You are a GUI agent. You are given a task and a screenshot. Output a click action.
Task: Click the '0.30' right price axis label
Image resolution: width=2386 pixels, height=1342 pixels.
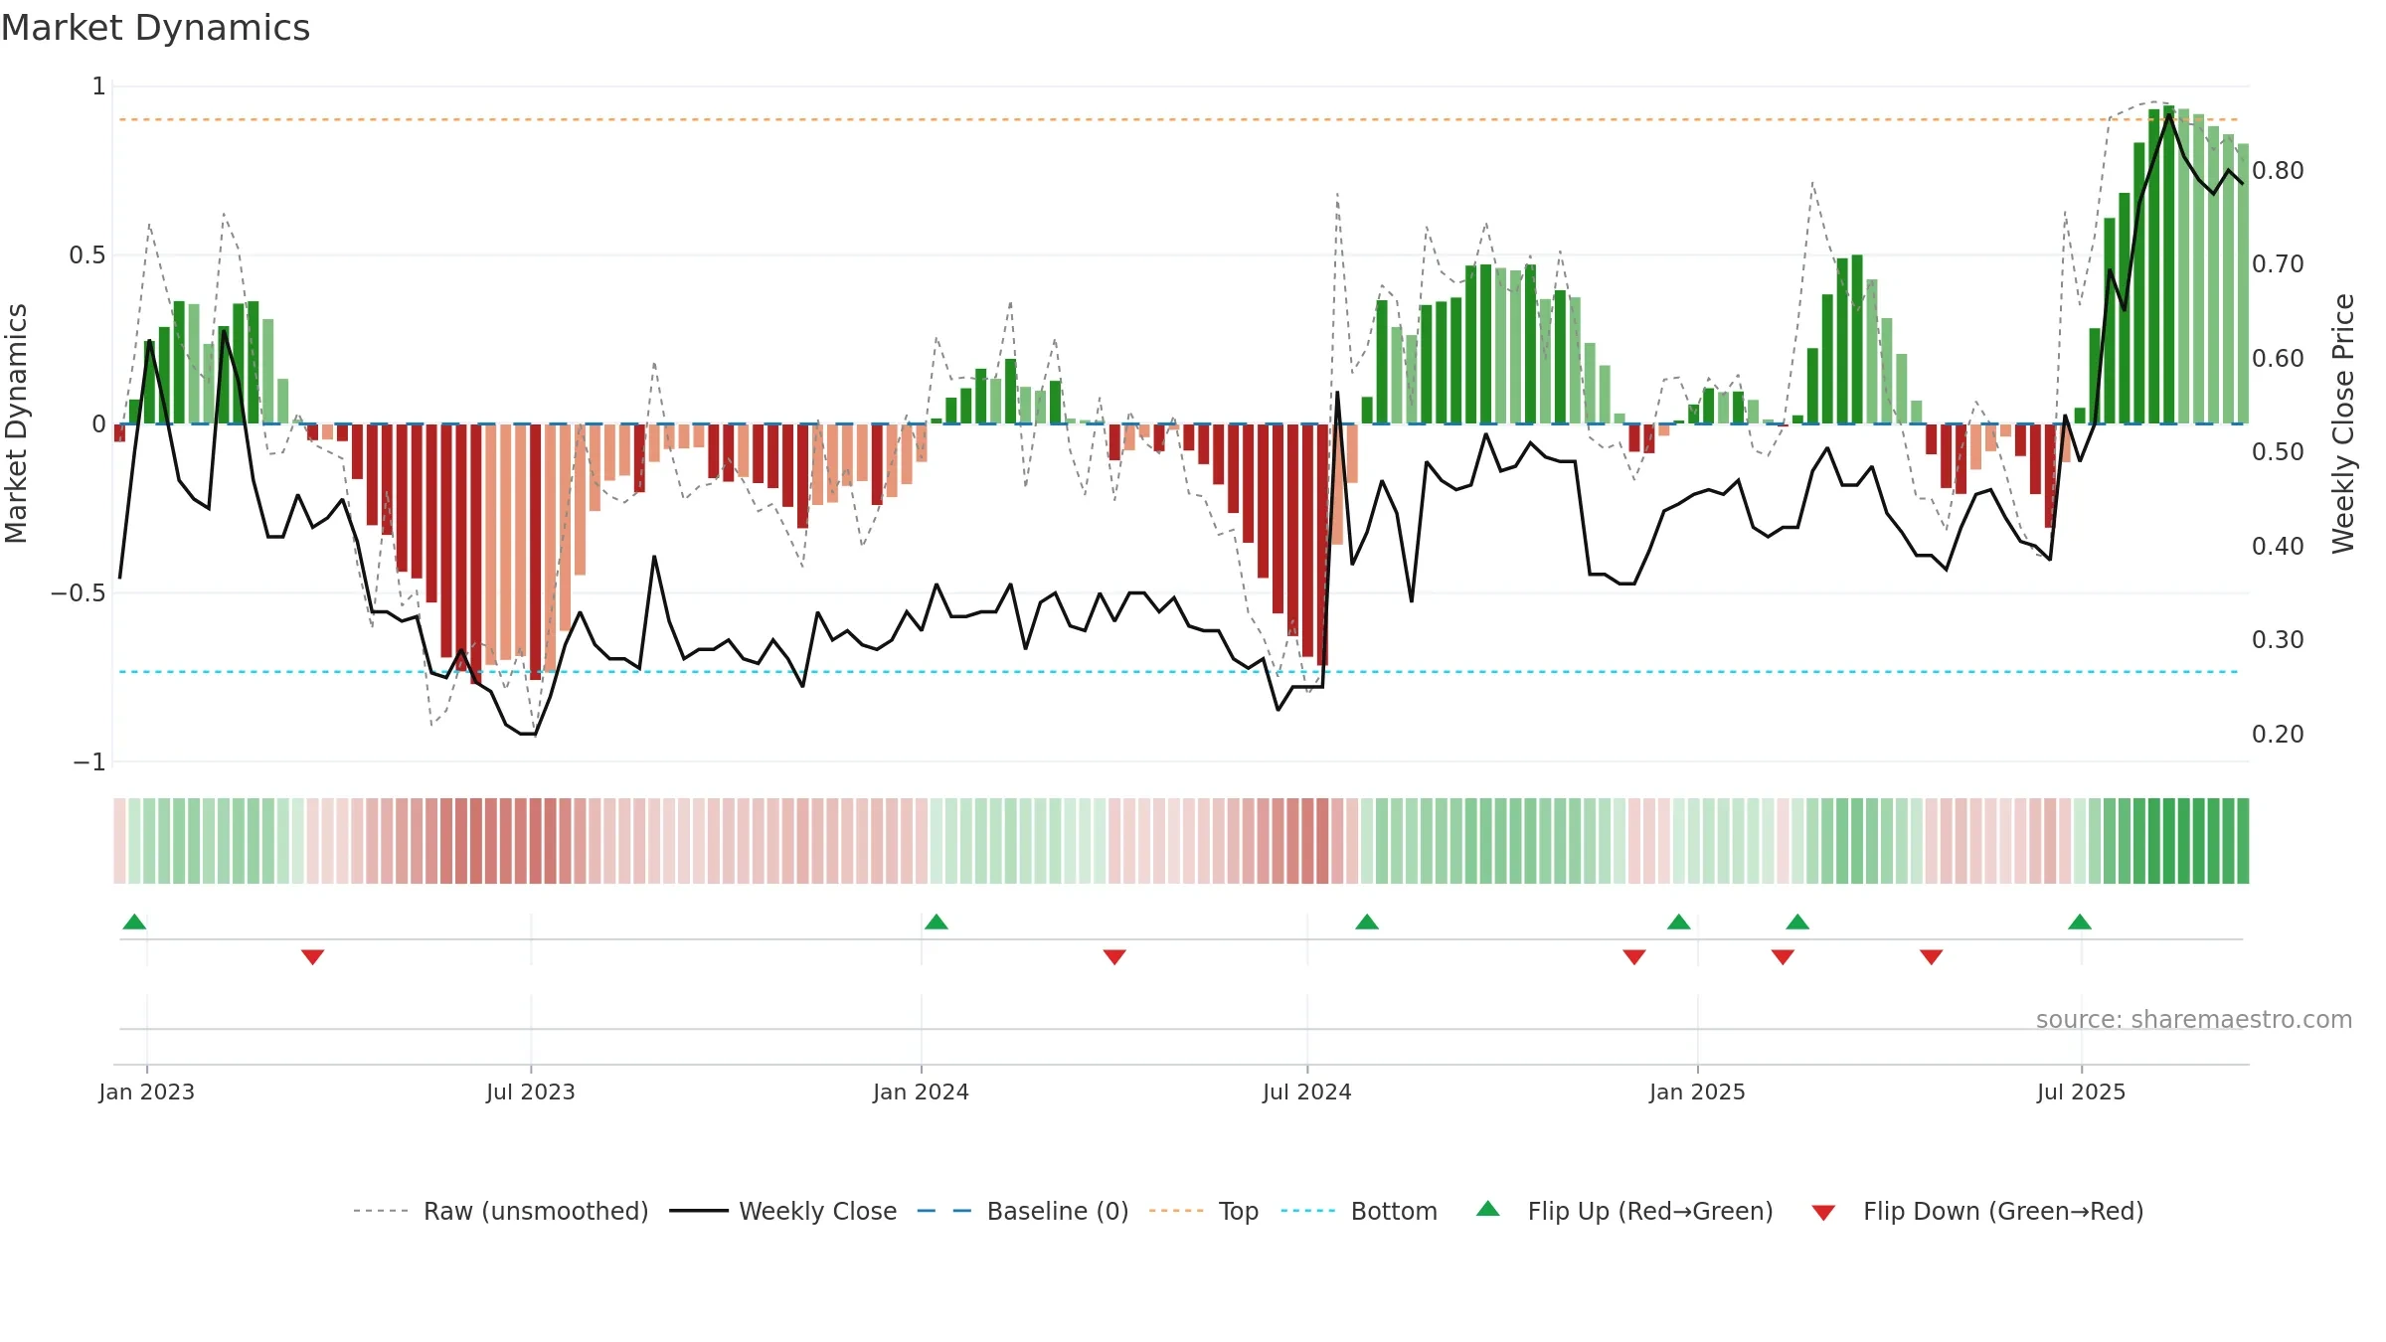(x=2278, y=640)
